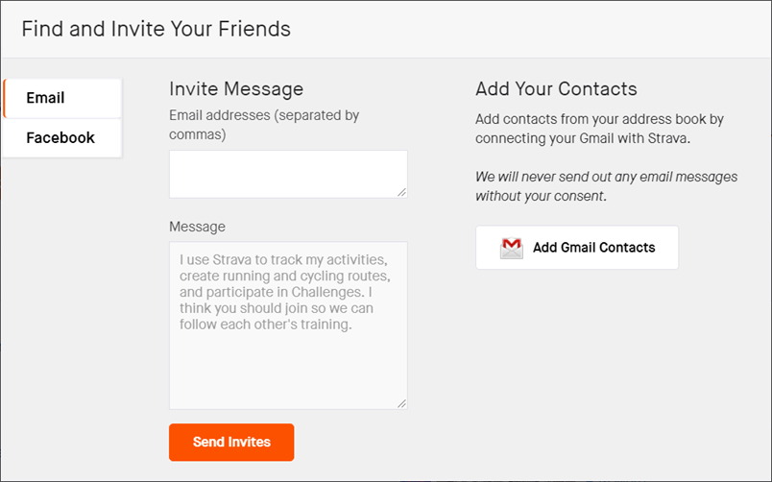Click the Send Invites button
This screenshot has width=772, height=482.
(231, 443)
